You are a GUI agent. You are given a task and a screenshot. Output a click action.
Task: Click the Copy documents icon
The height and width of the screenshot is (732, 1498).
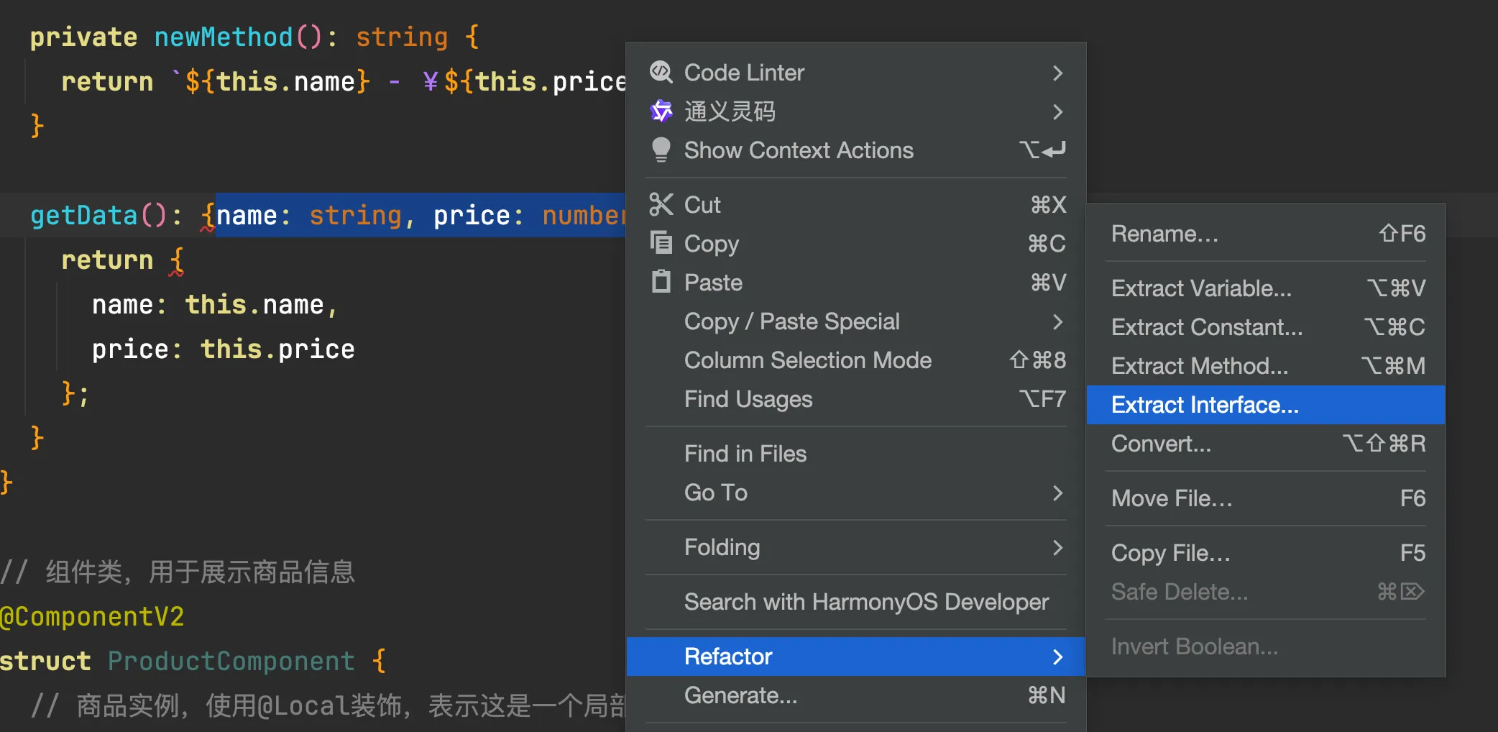(x=661, y=243)
